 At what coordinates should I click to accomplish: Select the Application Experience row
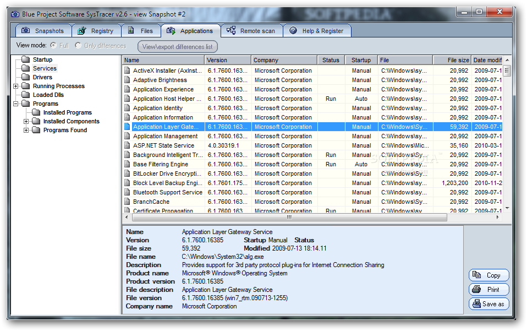pyautogui.click(x=312, y=89)
